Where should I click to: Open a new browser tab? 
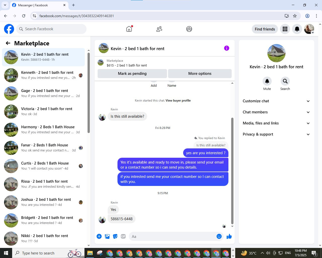click(73, 5)
